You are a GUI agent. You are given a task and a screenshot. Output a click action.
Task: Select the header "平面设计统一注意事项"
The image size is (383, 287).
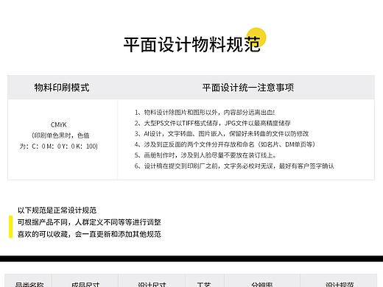click(248, 88)
